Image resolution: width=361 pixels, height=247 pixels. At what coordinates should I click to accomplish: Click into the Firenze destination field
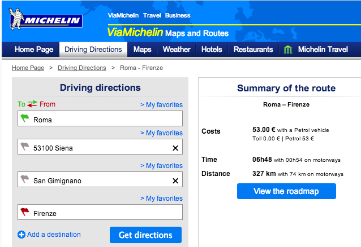pos(100,212)
